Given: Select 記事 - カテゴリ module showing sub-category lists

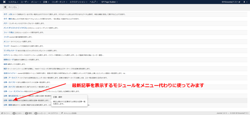Looking at the screenshot, I should (9, 87).
